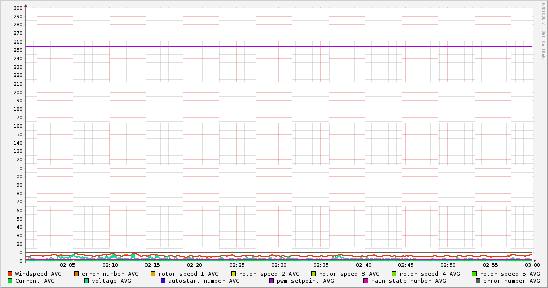Select the 'rotor speed 2 AVG' label

(x=269, y=274)
